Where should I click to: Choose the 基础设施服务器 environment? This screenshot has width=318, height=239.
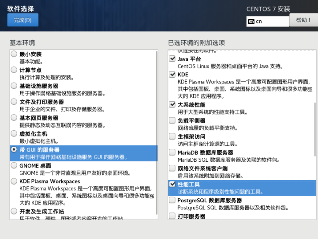(x=14, y=86)
